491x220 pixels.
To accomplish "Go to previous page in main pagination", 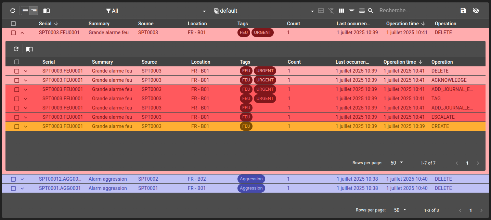I will (460, 210).
